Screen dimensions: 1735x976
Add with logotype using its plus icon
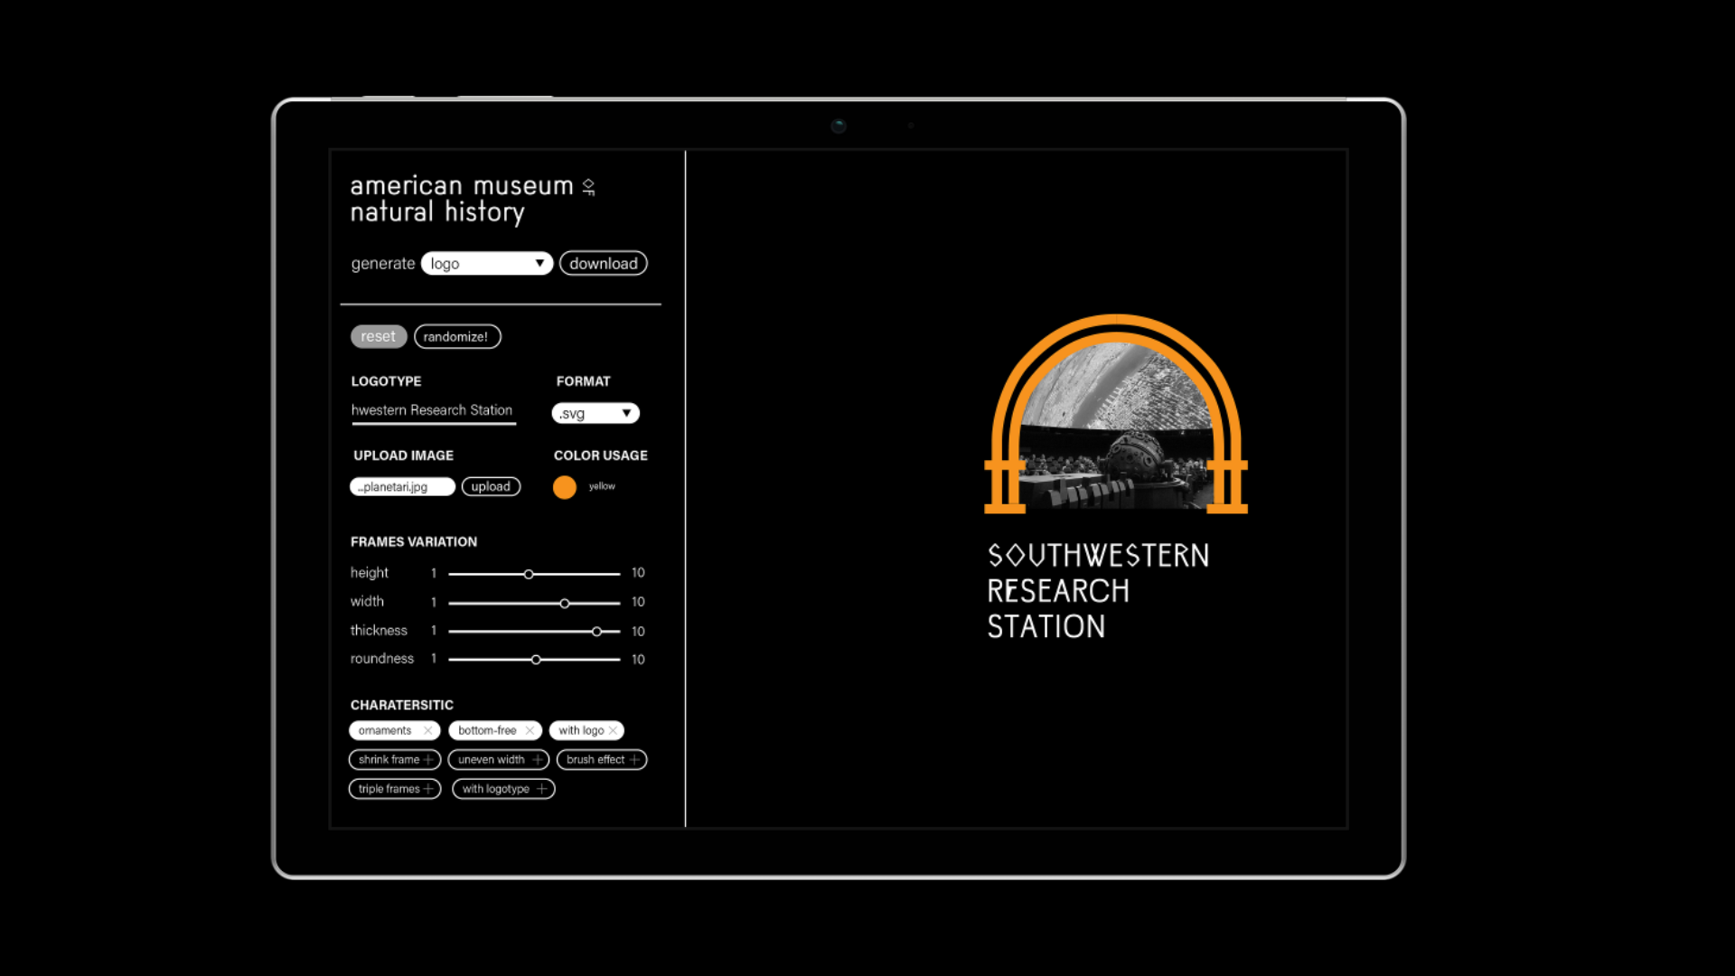pyautogui.click(x=542, y=789)
